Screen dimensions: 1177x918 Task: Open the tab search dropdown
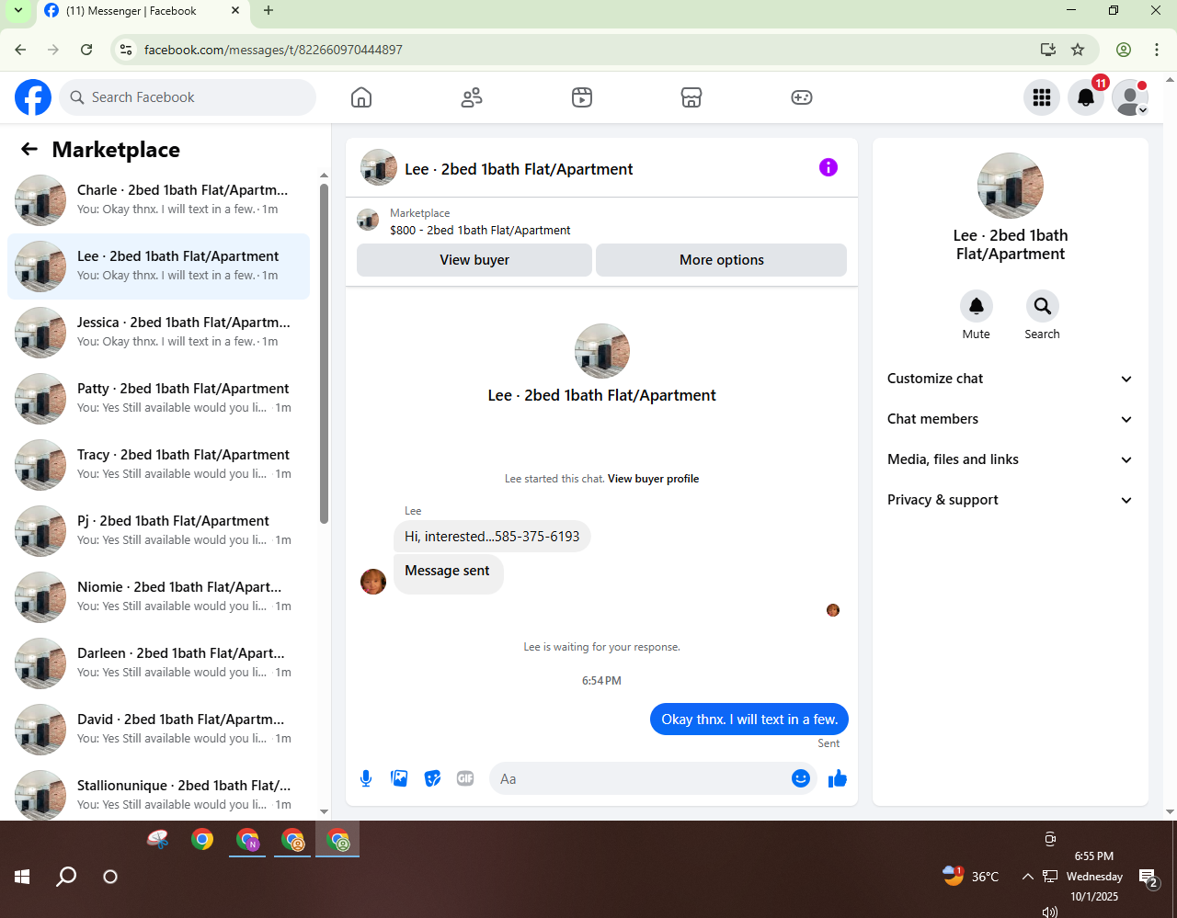[17, 11]
